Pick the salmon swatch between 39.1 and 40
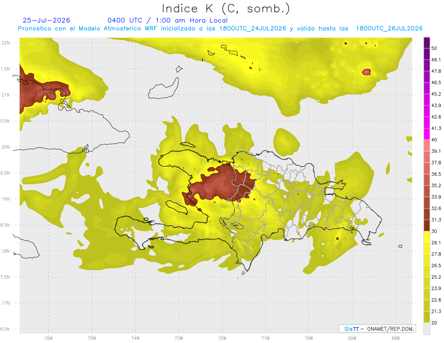 pyautogui.click(x=427, y=145)
